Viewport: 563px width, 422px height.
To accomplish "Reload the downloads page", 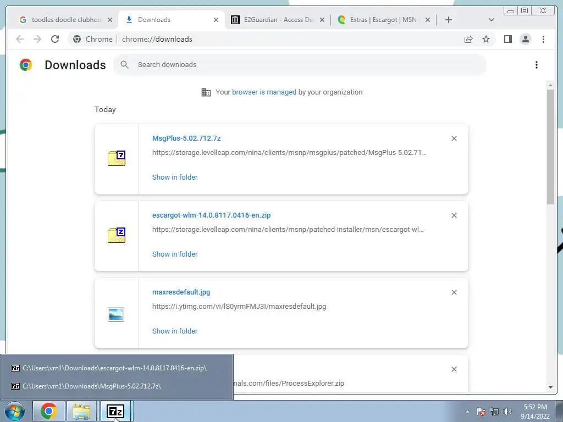I will click(x=54, y=39).
